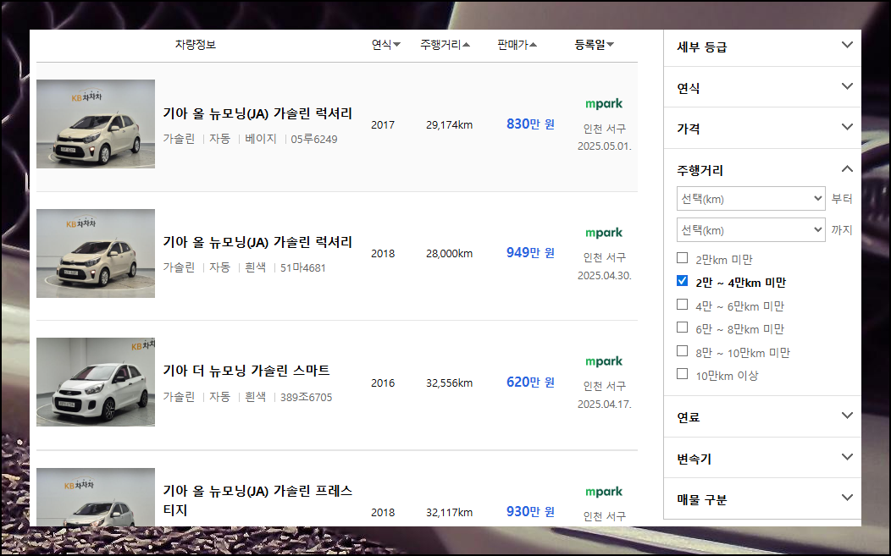The image size is (891, 556).
Task: Expand the 연식 filter section
Action: coord(762,87)
